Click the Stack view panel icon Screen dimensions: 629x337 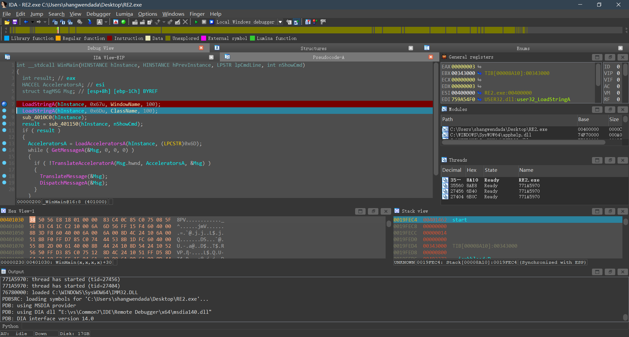397,211
